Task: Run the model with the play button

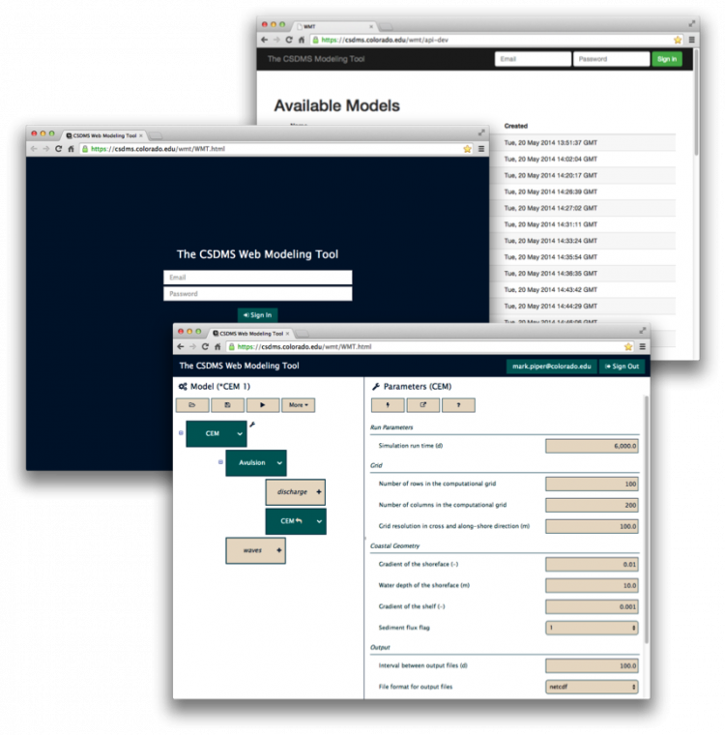Action: pyautogui.click(x=262, y=405)
